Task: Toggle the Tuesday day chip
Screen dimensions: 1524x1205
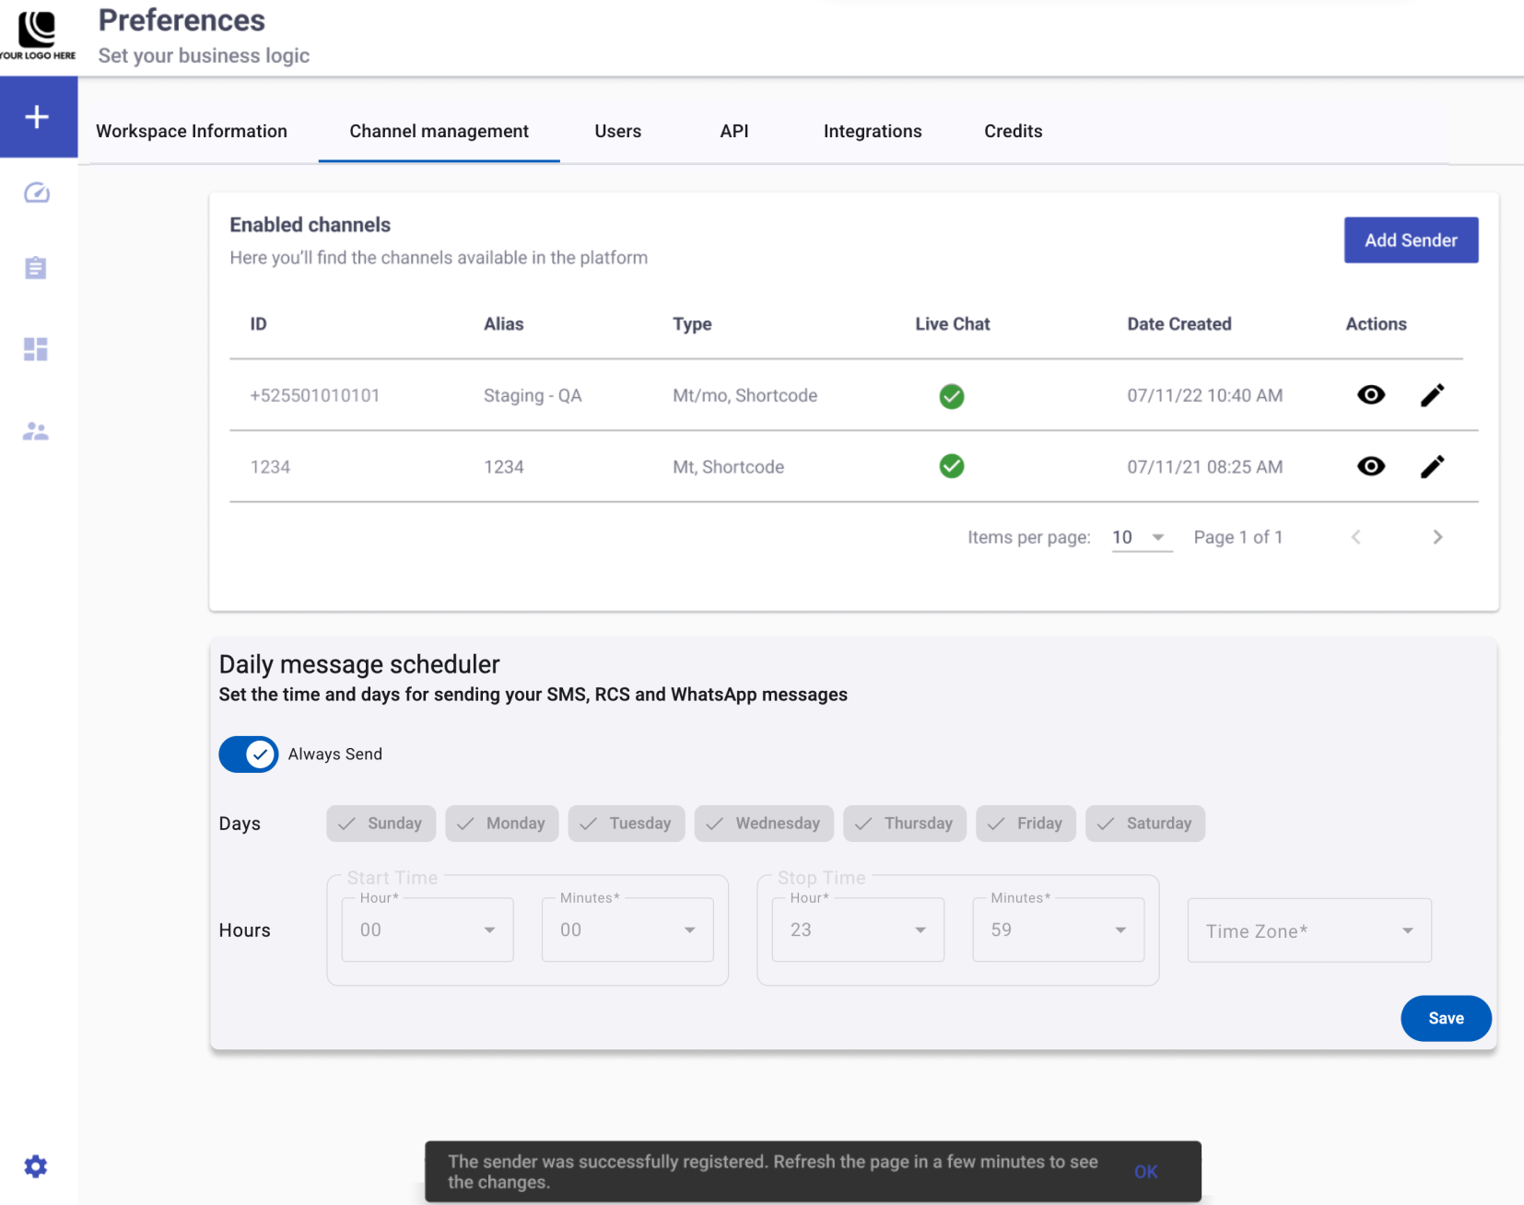Action: (x=627, y=824)
